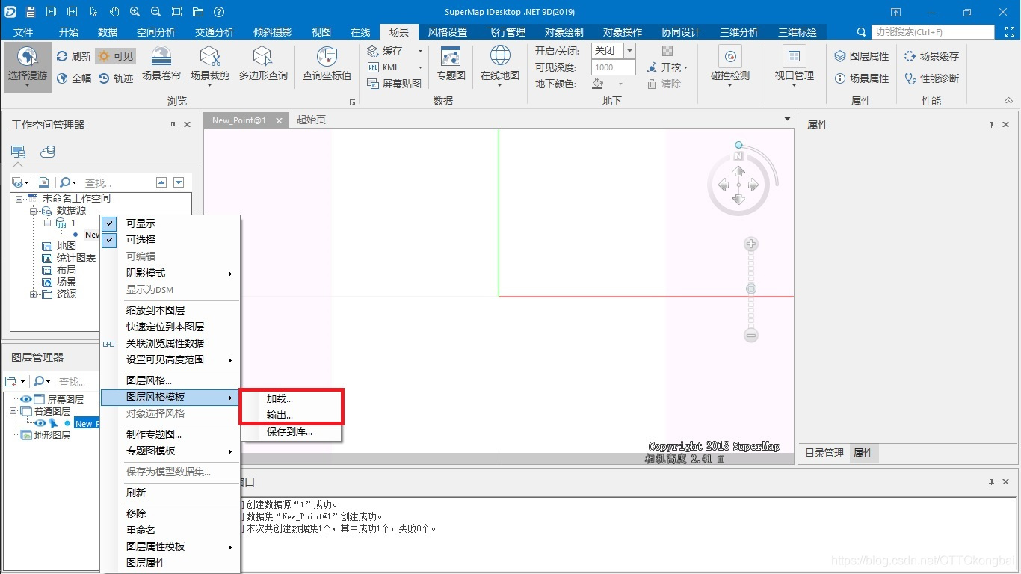Open the 场景卷帘 scene swipe tool
This screenshot has height=574, width=1021.
tap(161, 65)
